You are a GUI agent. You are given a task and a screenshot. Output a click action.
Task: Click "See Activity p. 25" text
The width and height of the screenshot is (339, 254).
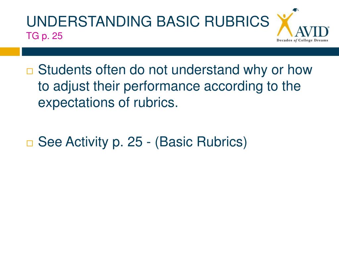pos(90,142)
